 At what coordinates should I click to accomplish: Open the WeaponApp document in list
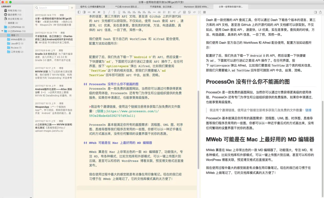click(x=54, y=108)
